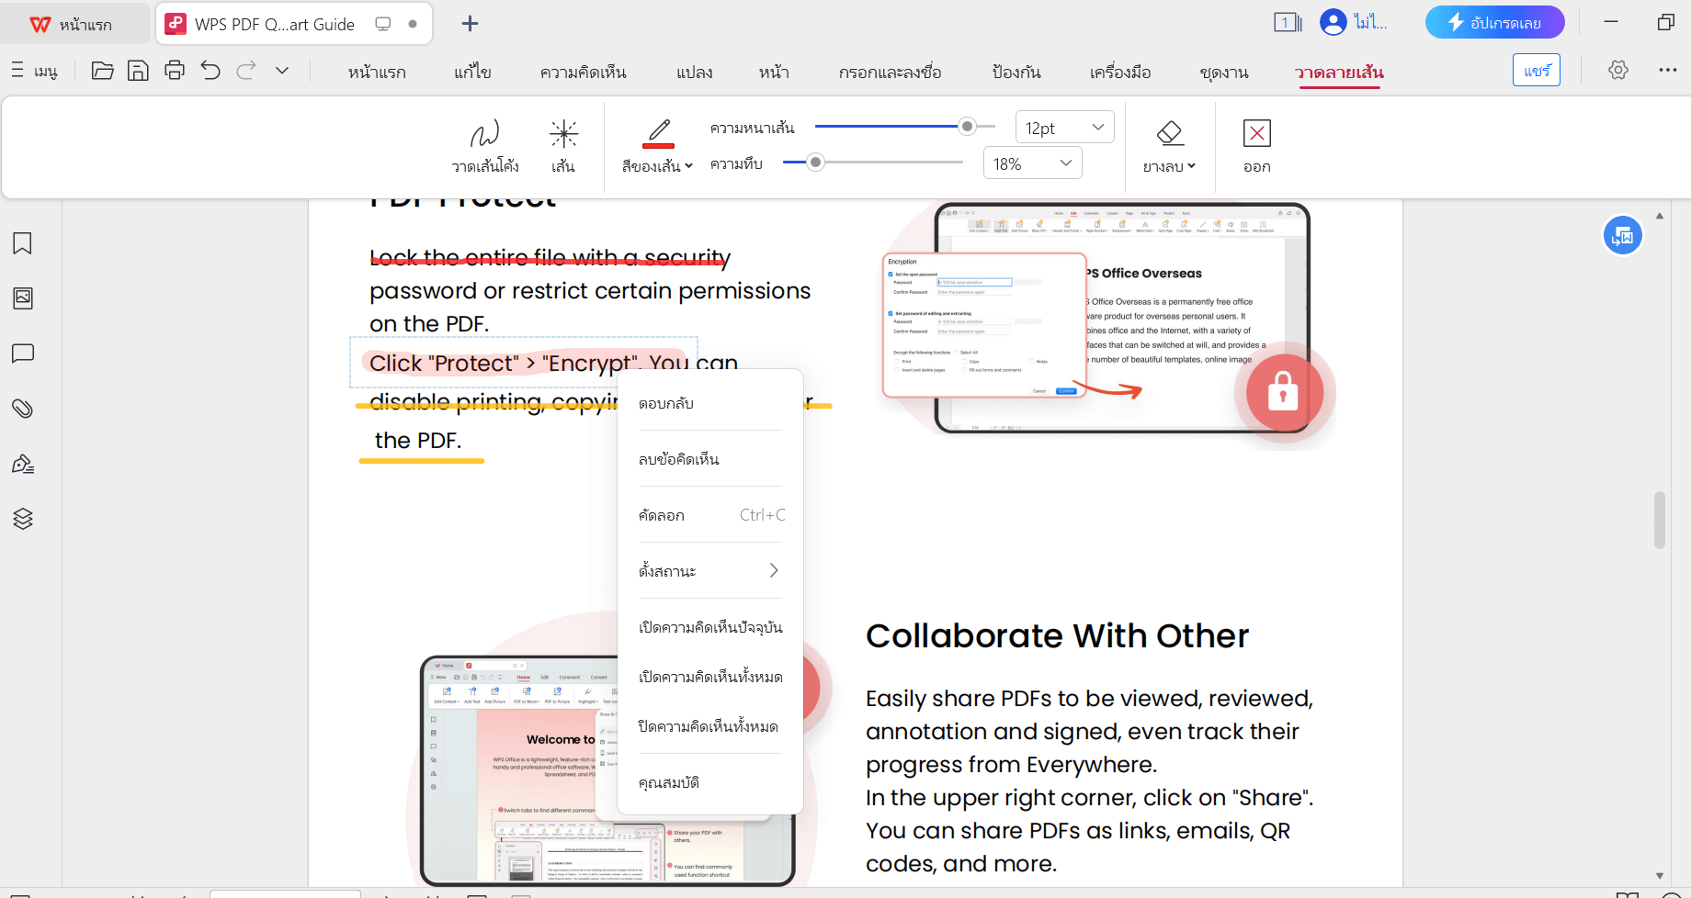Click the แชร์ share button
The image size is (1691, 898).
1536,71
